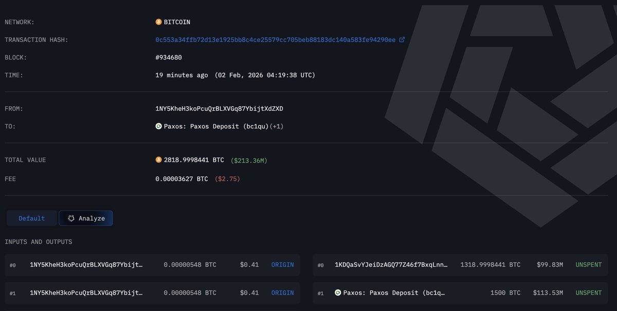
Task: Switch to the Default tab
Action: [x=32, y=218]
